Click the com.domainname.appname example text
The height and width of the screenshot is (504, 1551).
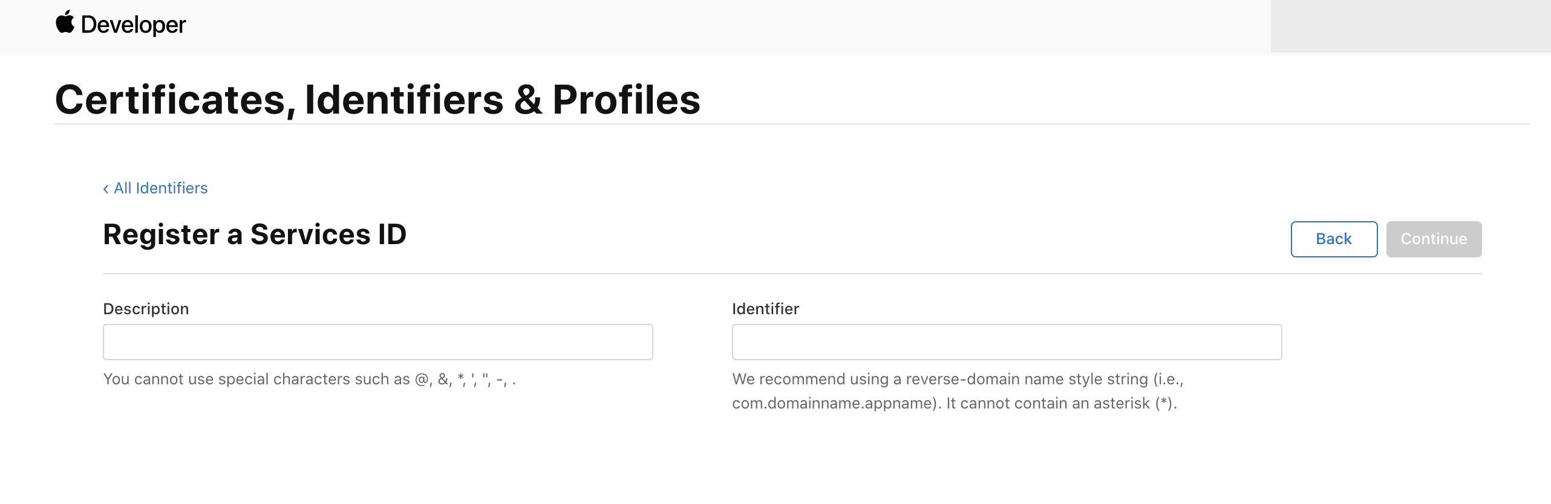(x=835, y=404)
